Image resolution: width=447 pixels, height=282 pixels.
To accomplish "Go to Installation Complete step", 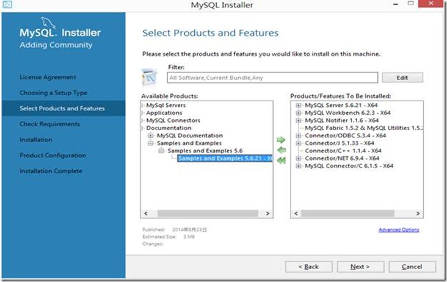I will click(51, 171).
